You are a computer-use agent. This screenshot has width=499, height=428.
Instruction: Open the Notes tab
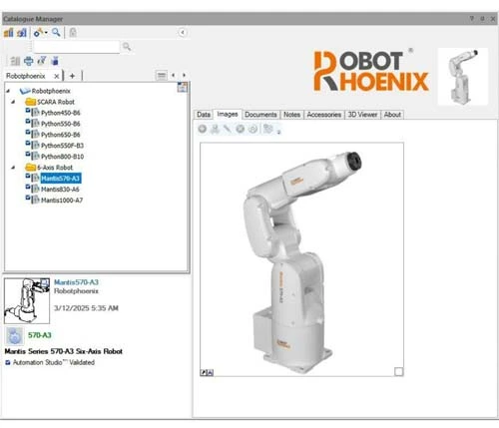click(x=291, y=115)
